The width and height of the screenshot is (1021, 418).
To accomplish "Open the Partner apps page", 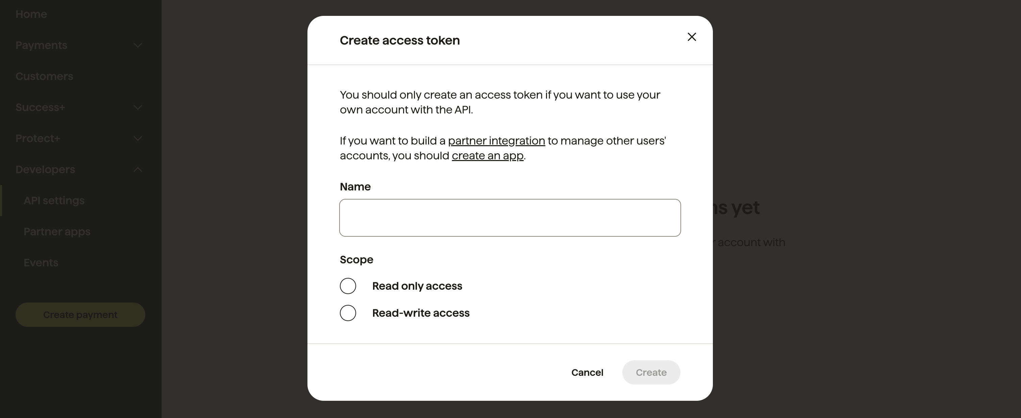I will click(57, 231).
